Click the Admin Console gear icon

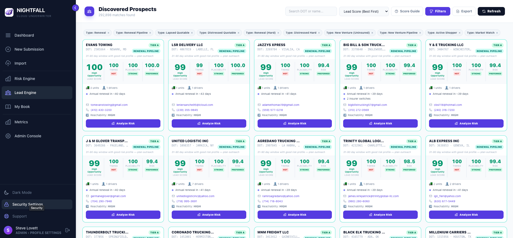tap(8, 136)
